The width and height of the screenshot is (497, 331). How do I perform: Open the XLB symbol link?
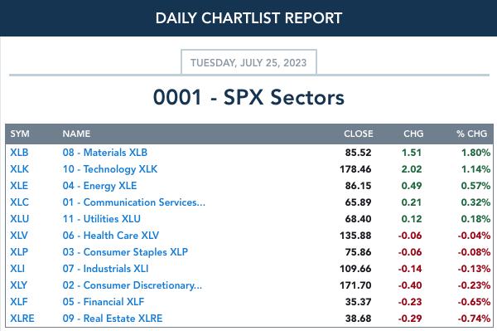tap(19, 153)
